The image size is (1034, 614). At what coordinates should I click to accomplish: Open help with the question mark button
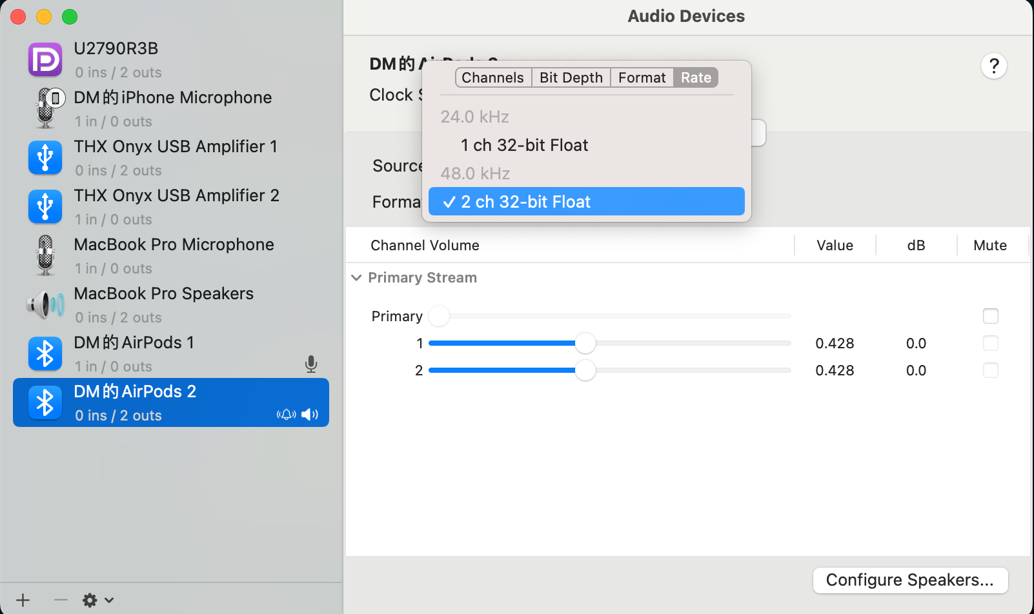tap(994, 66)
